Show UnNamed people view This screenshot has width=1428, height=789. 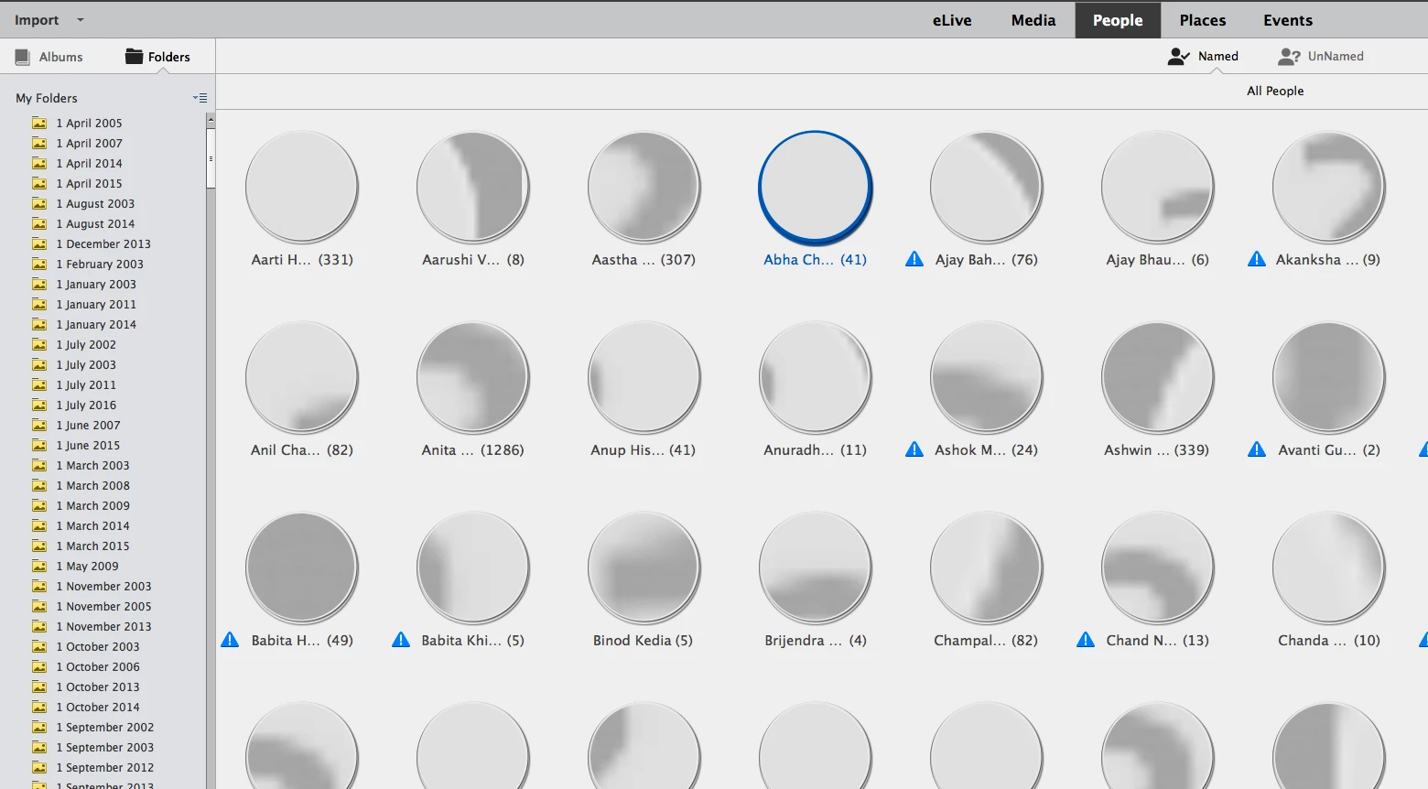pos(1321,56)
